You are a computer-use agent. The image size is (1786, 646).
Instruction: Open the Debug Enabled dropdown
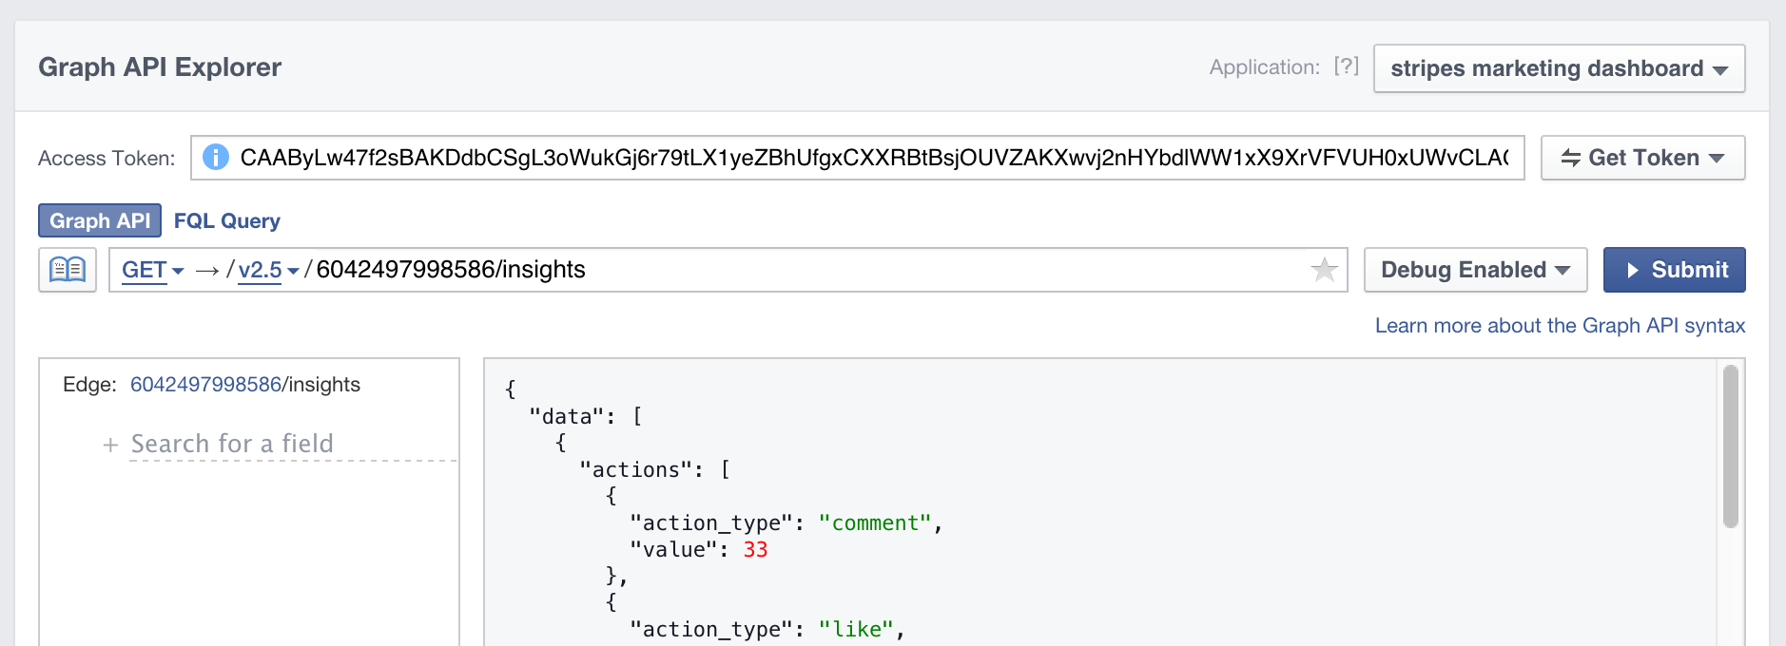pyautogui.click(x=1475, y=270)
